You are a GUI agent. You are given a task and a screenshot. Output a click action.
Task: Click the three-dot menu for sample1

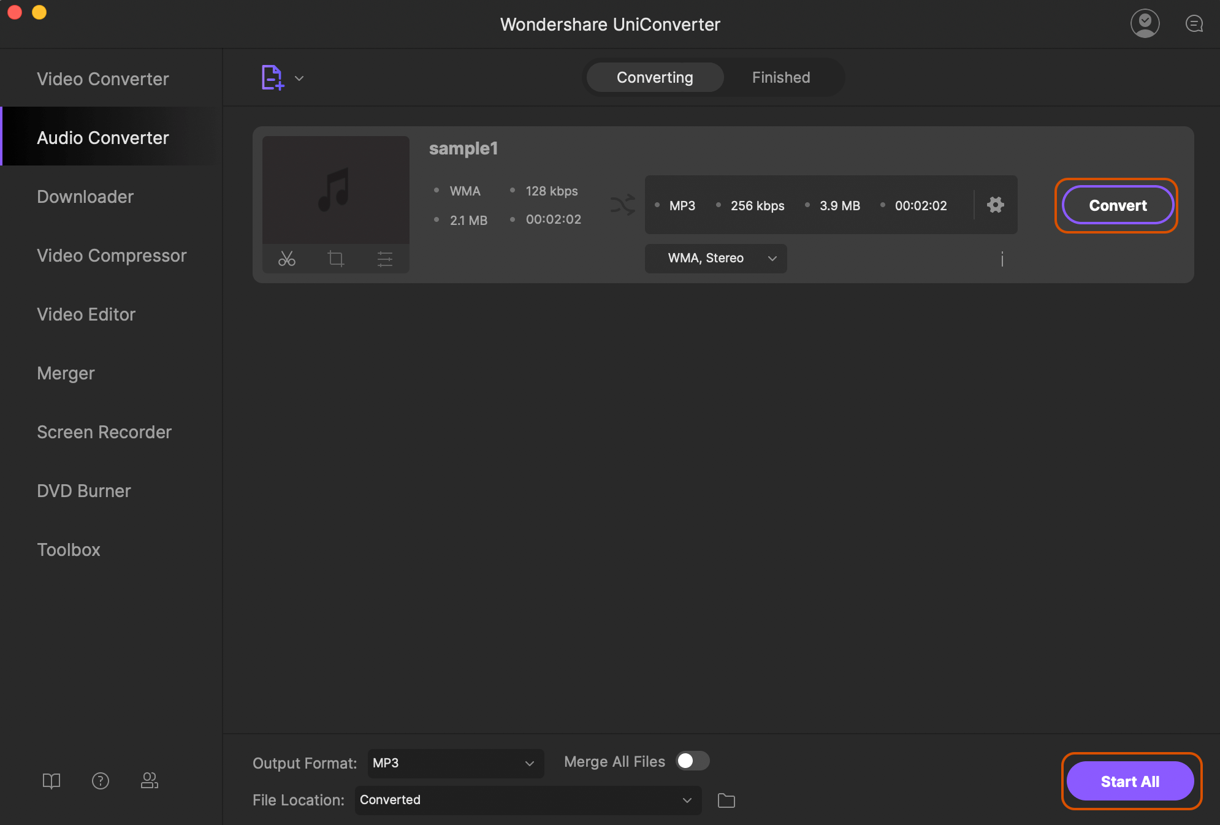click(1002, 258)
